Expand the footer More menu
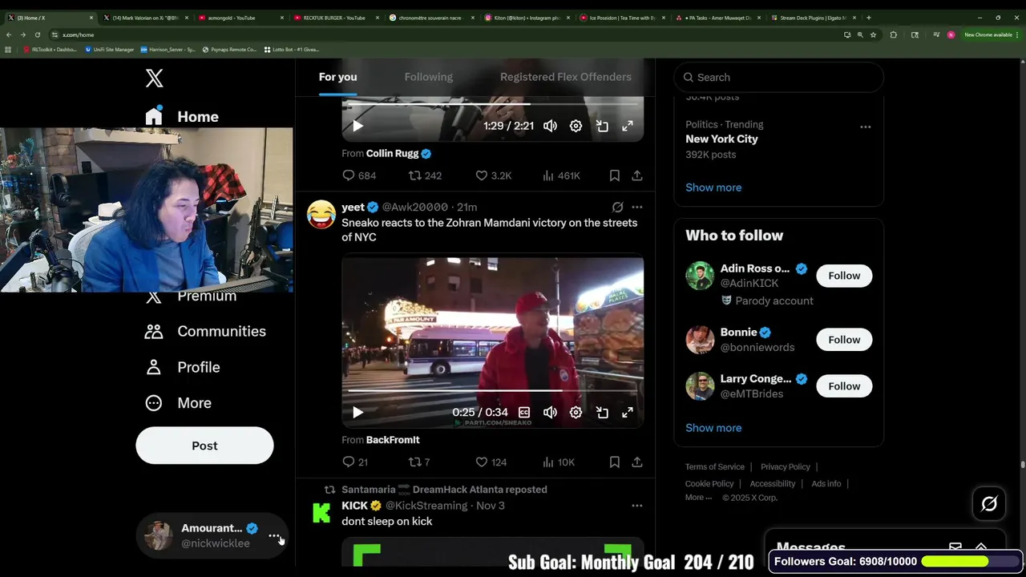 point(698,498)
